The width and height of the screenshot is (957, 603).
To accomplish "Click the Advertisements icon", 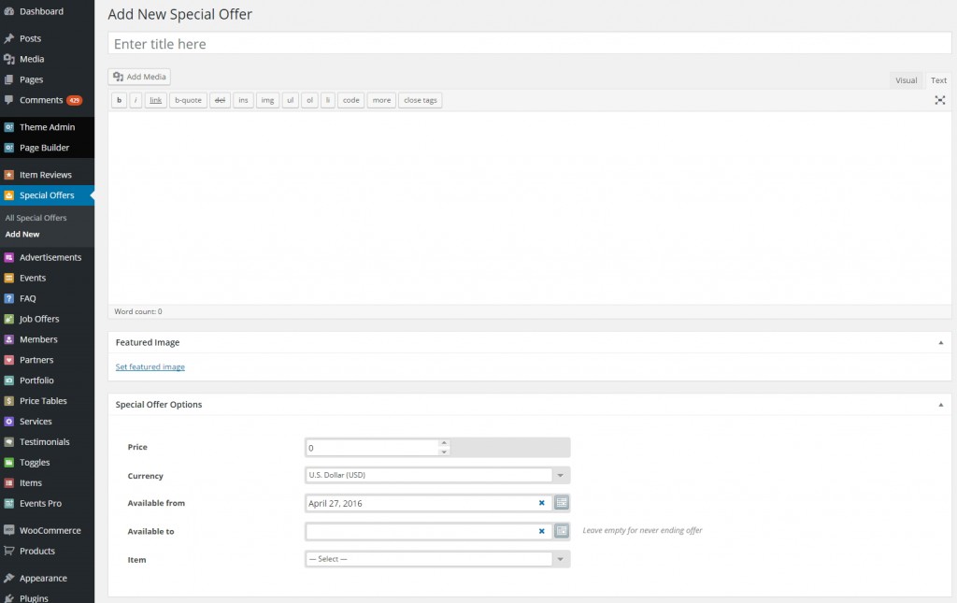I will (9, 257).
